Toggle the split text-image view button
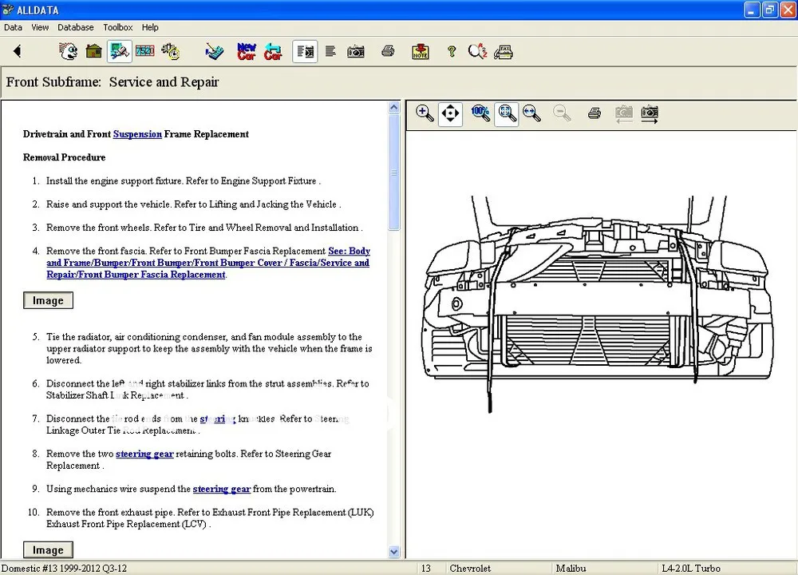Viewport: 798px width, 575px height. (x=306, y=51)
